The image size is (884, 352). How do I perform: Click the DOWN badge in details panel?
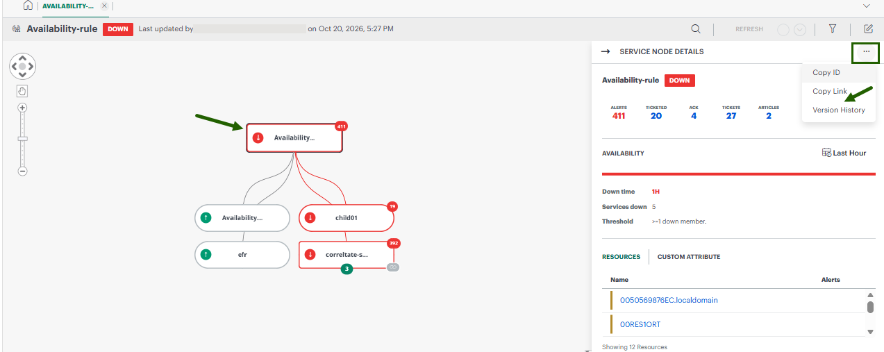pos(680,81)
